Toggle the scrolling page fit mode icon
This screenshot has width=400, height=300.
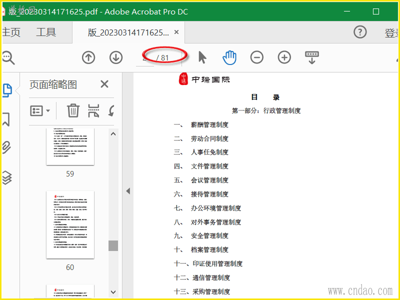pos(311,57)
